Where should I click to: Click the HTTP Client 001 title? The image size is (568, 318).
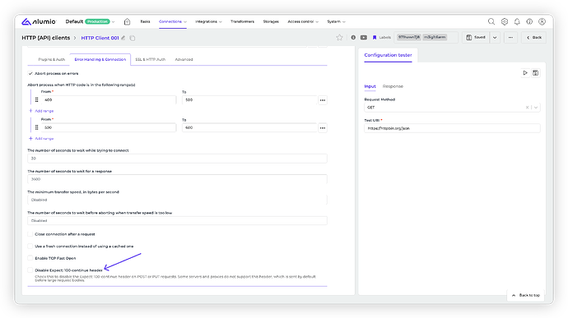100,38
